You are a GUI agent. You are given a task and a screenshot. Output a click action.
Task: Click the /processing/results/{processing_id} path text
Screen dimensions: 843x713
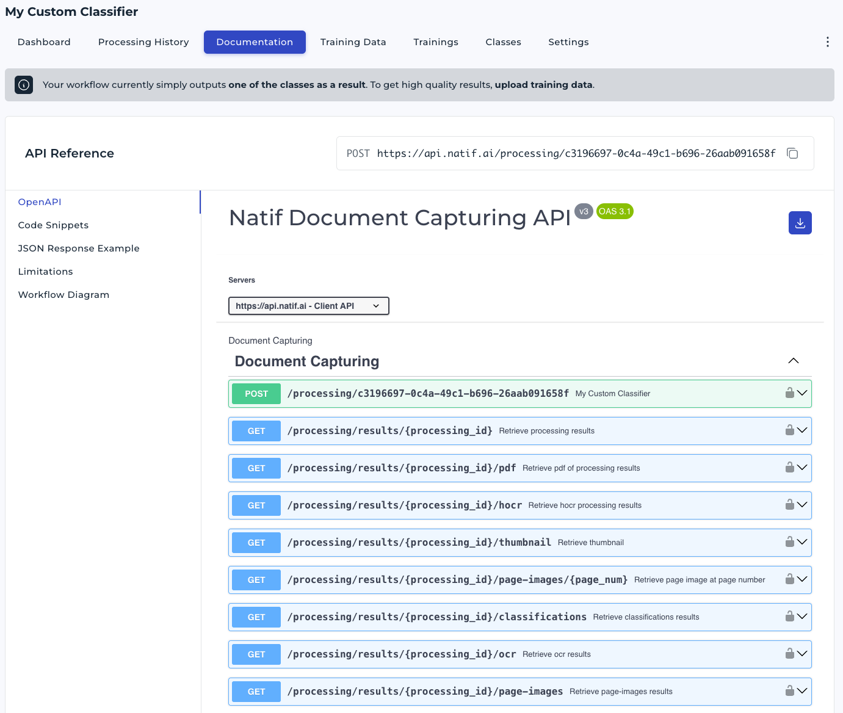(390, 430)
